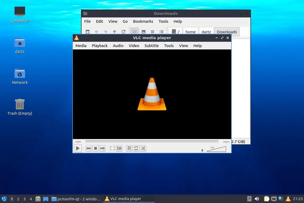Click VLC cone tray icon
304x203 pixels.
288,199
